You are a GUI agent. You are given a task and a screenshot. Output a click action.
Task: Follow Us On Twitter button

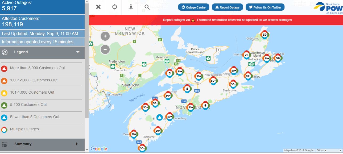point(265,7)
